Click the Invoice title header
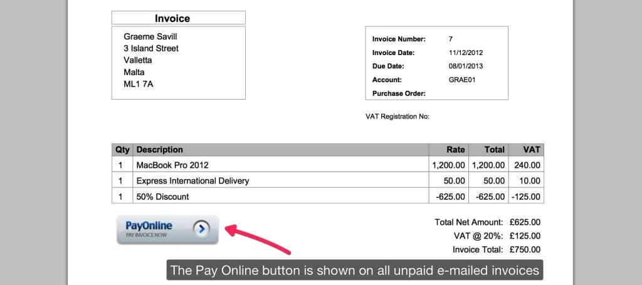 click(172, 19)
